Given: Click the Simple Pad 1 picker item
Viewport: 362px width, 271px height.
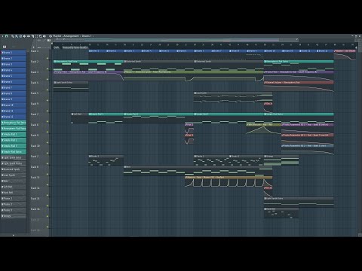Looking at the screenshot, I should pos(14,134).
